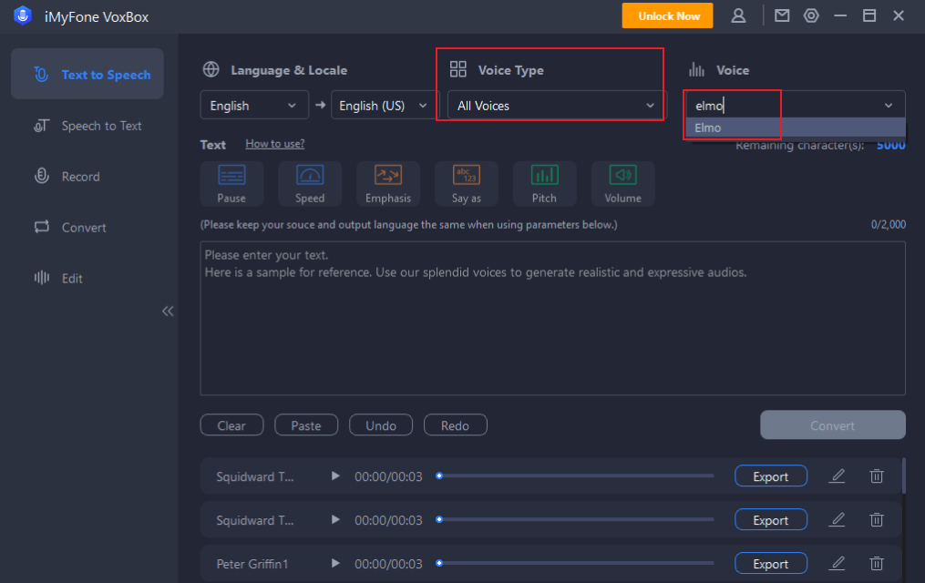Image resolution: width=925 pixels, height=583 pixels.
Task: Click the Redo button
Action: tap(456, 425)
